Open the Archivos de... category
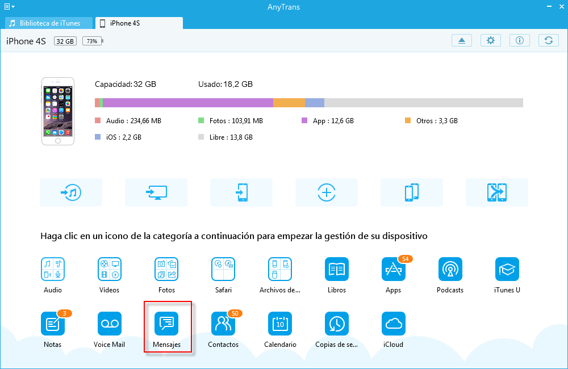This screenshot has height=369, width=568. pos(280,269)
